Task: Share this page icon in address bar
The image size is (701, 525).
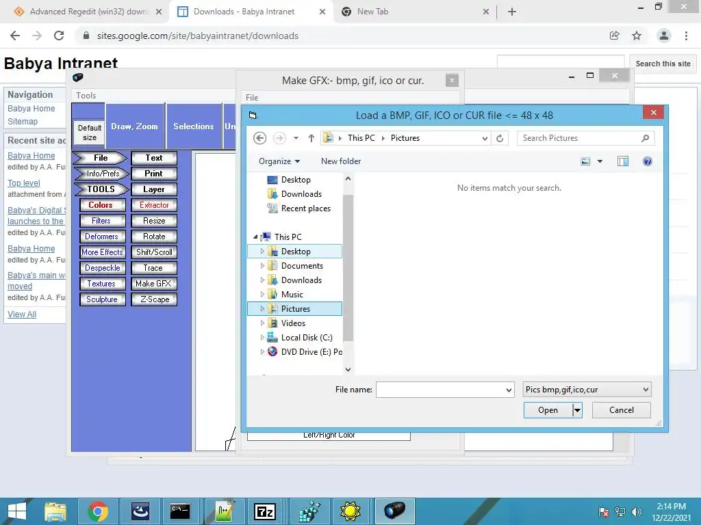Action: (614, 36)
